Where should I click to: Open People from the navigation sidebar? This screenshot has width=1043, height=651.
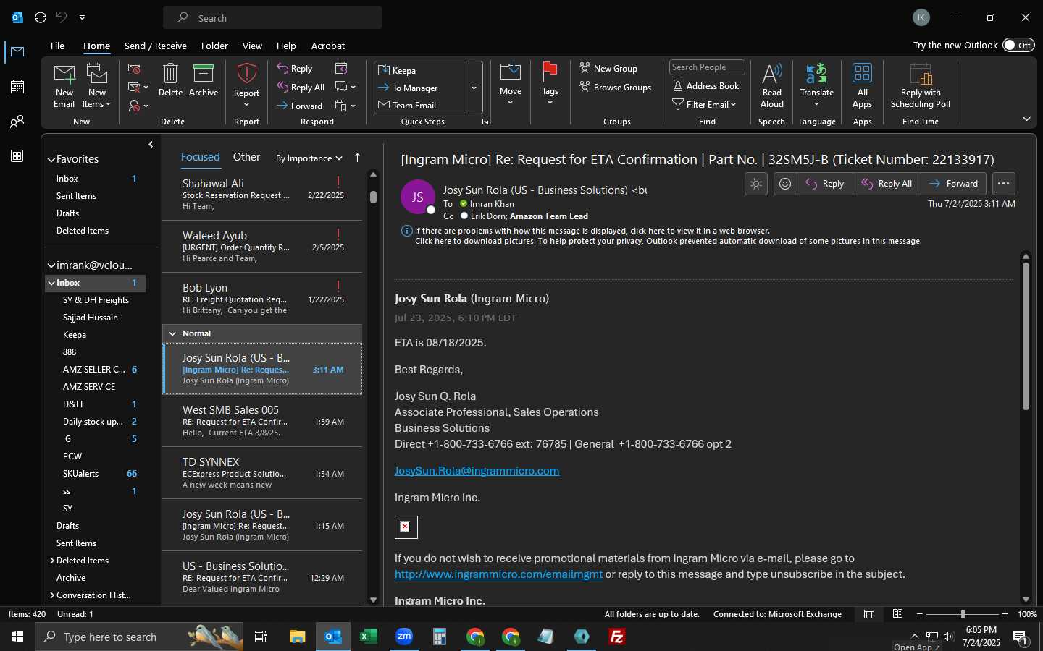[x=17, y=122]
